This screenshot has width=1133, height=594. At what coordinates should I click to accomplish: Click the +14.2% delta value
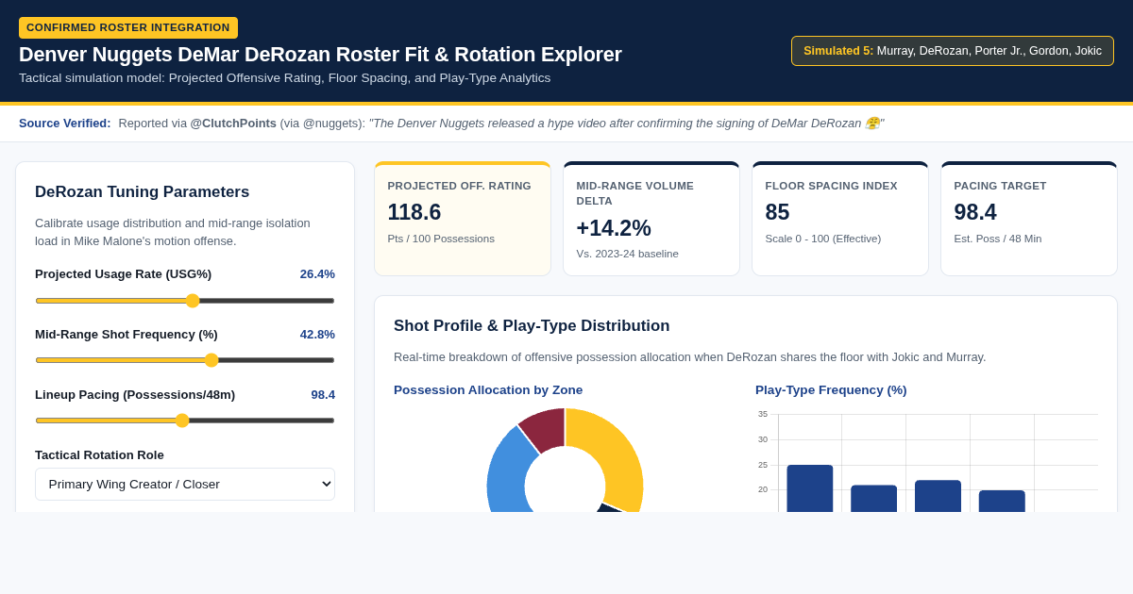coord(614,228)
